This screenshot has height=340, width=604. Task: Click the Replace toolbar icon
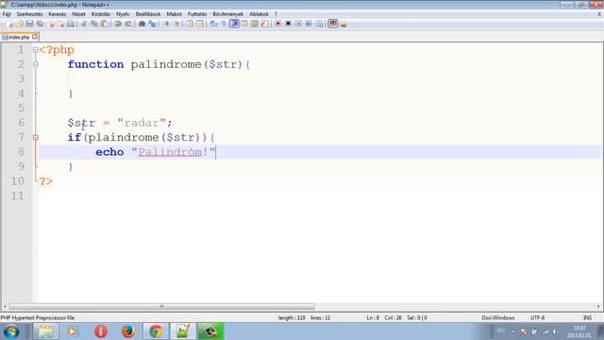click(153, 24)
